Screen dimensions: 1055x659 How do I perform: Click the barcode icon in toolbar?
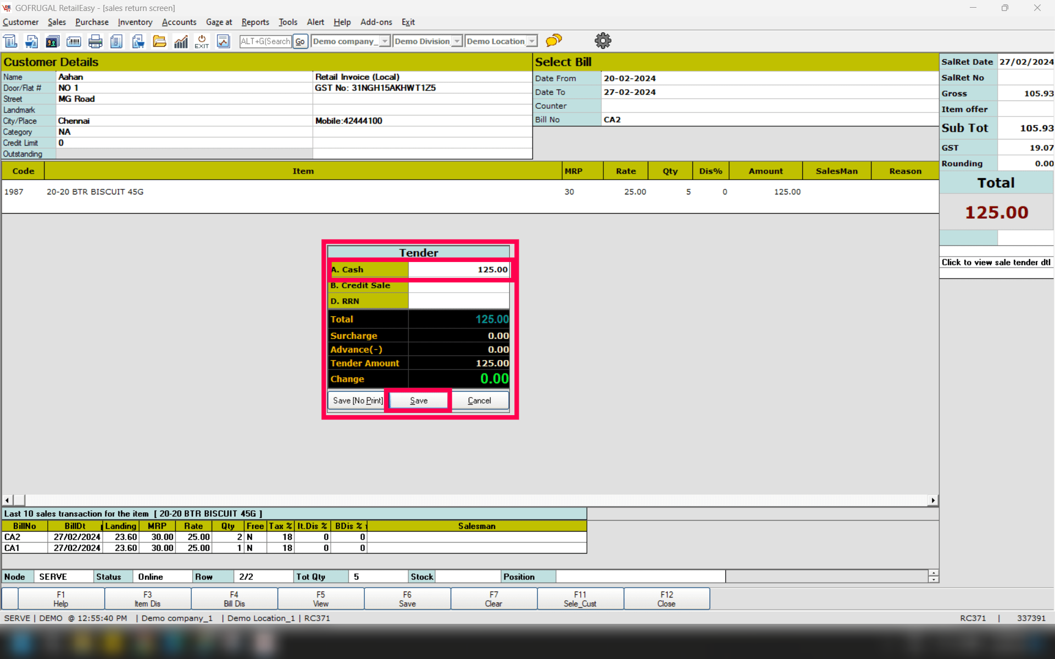point(74,41)
